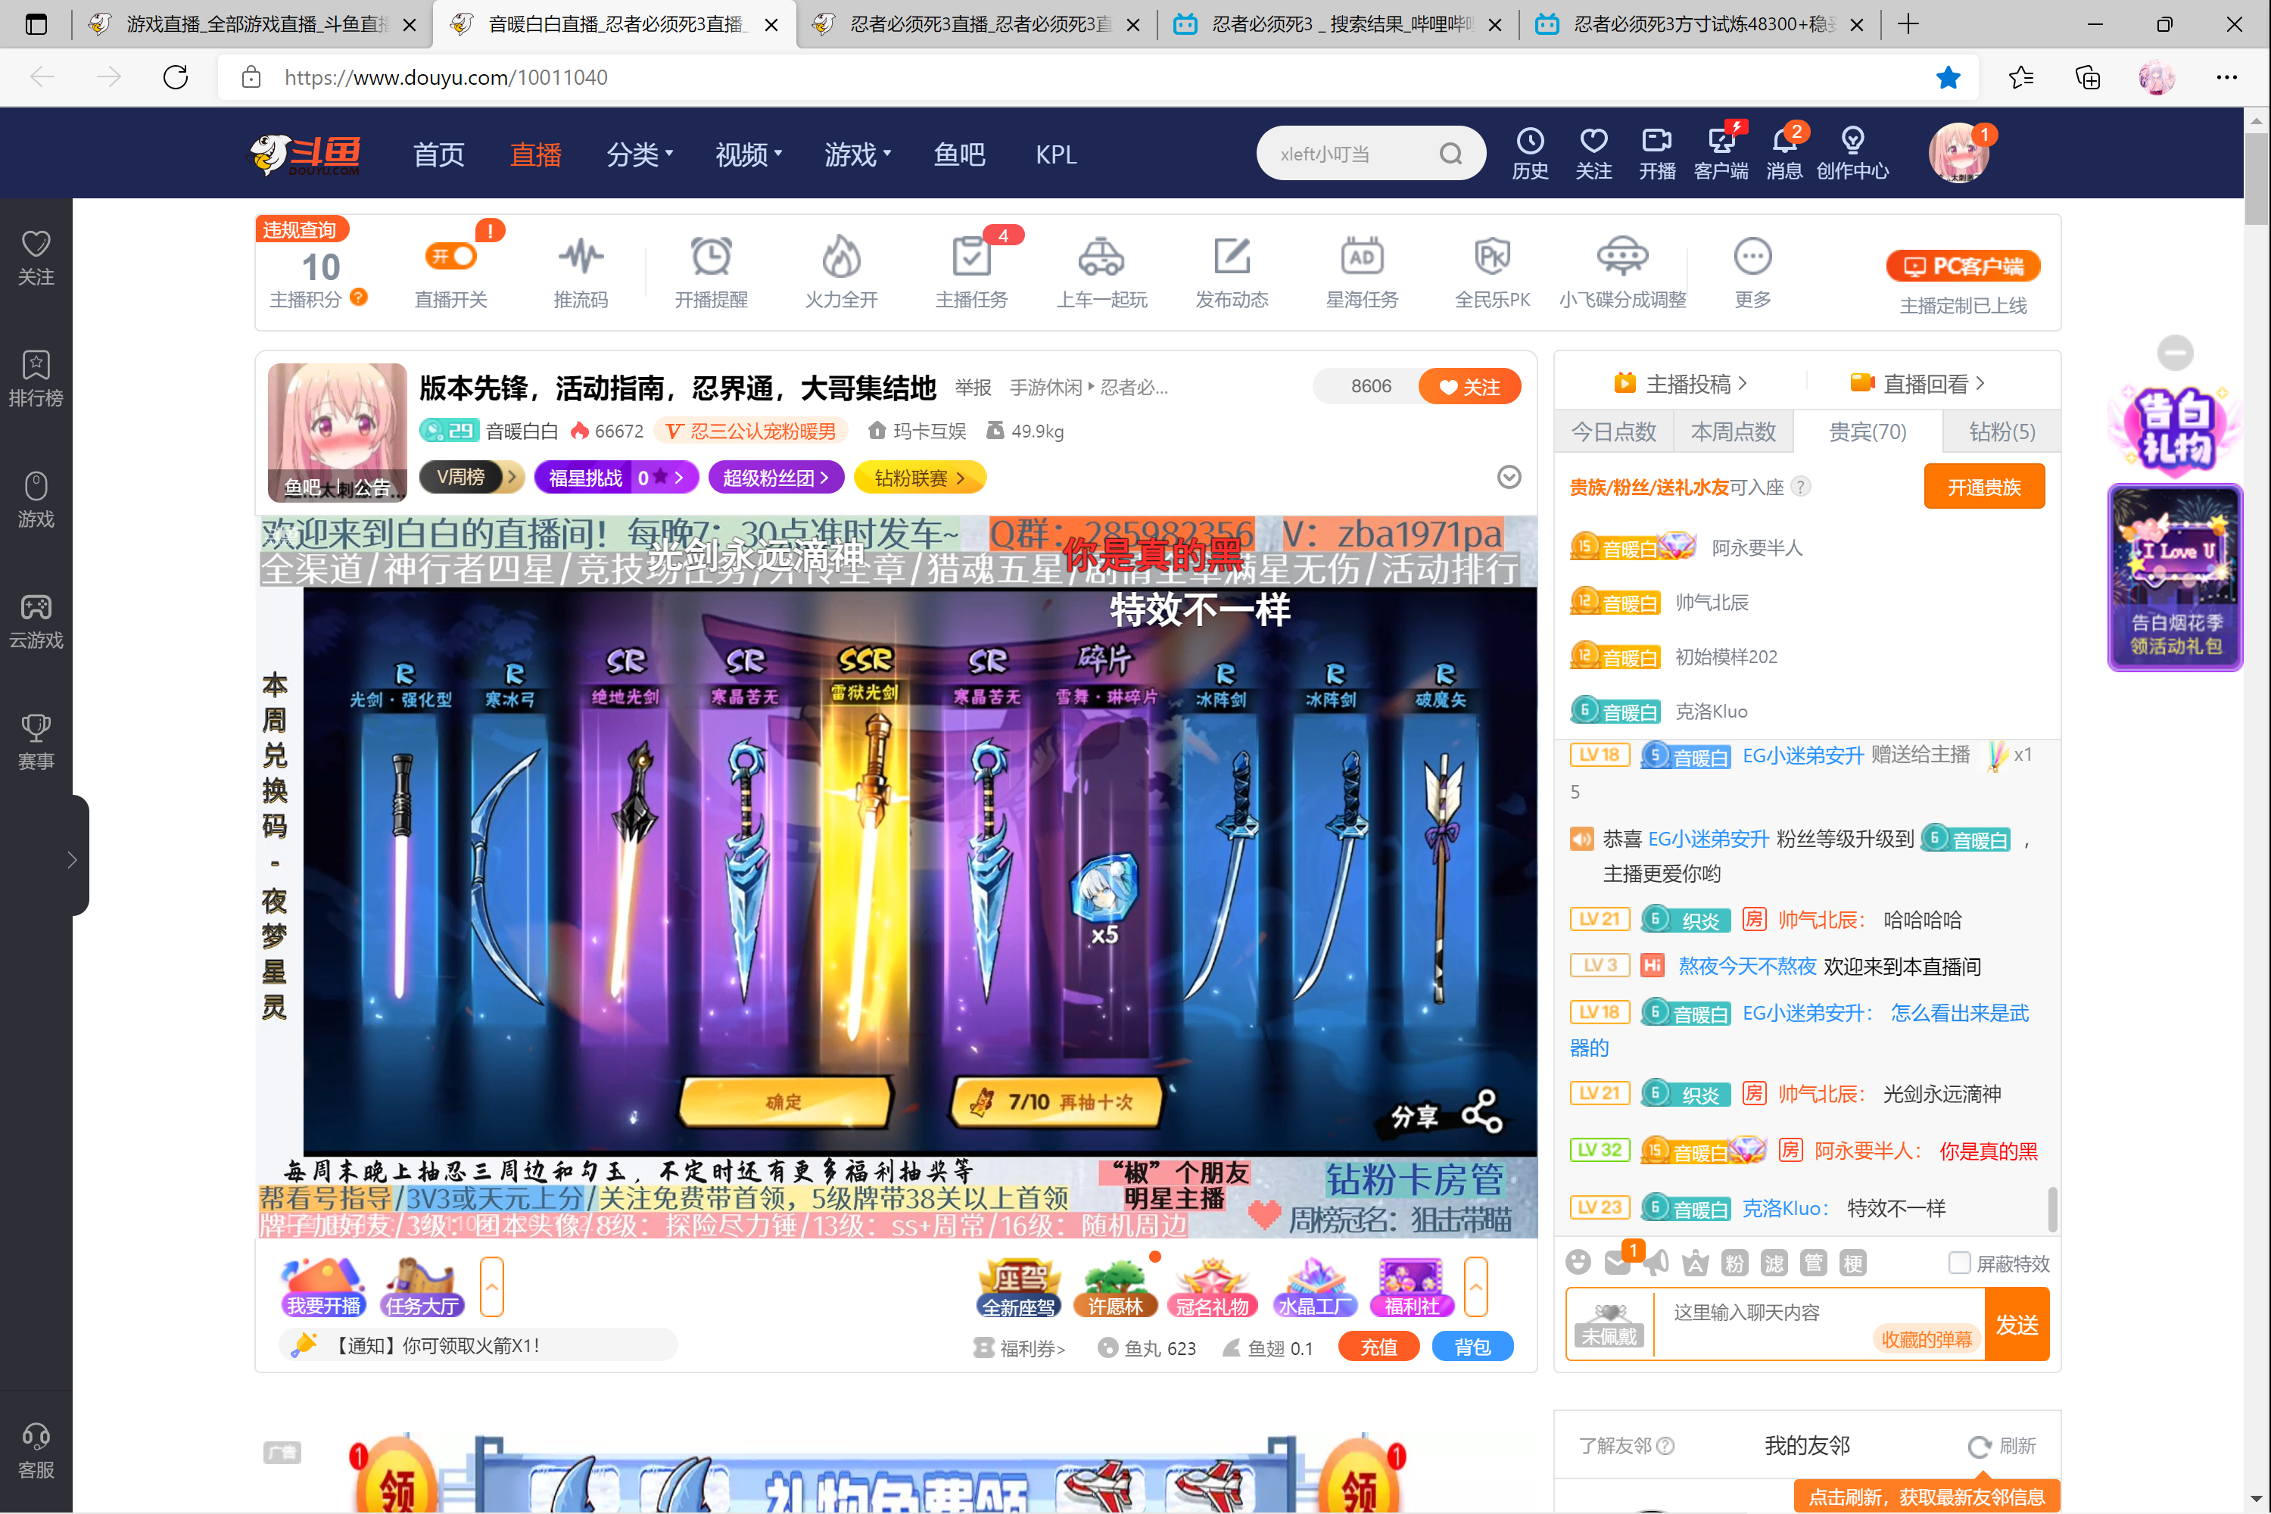Expand the 分类 dropdown menu
Viewport: 2271px width, 1514px height.
[x=639, y=154]
